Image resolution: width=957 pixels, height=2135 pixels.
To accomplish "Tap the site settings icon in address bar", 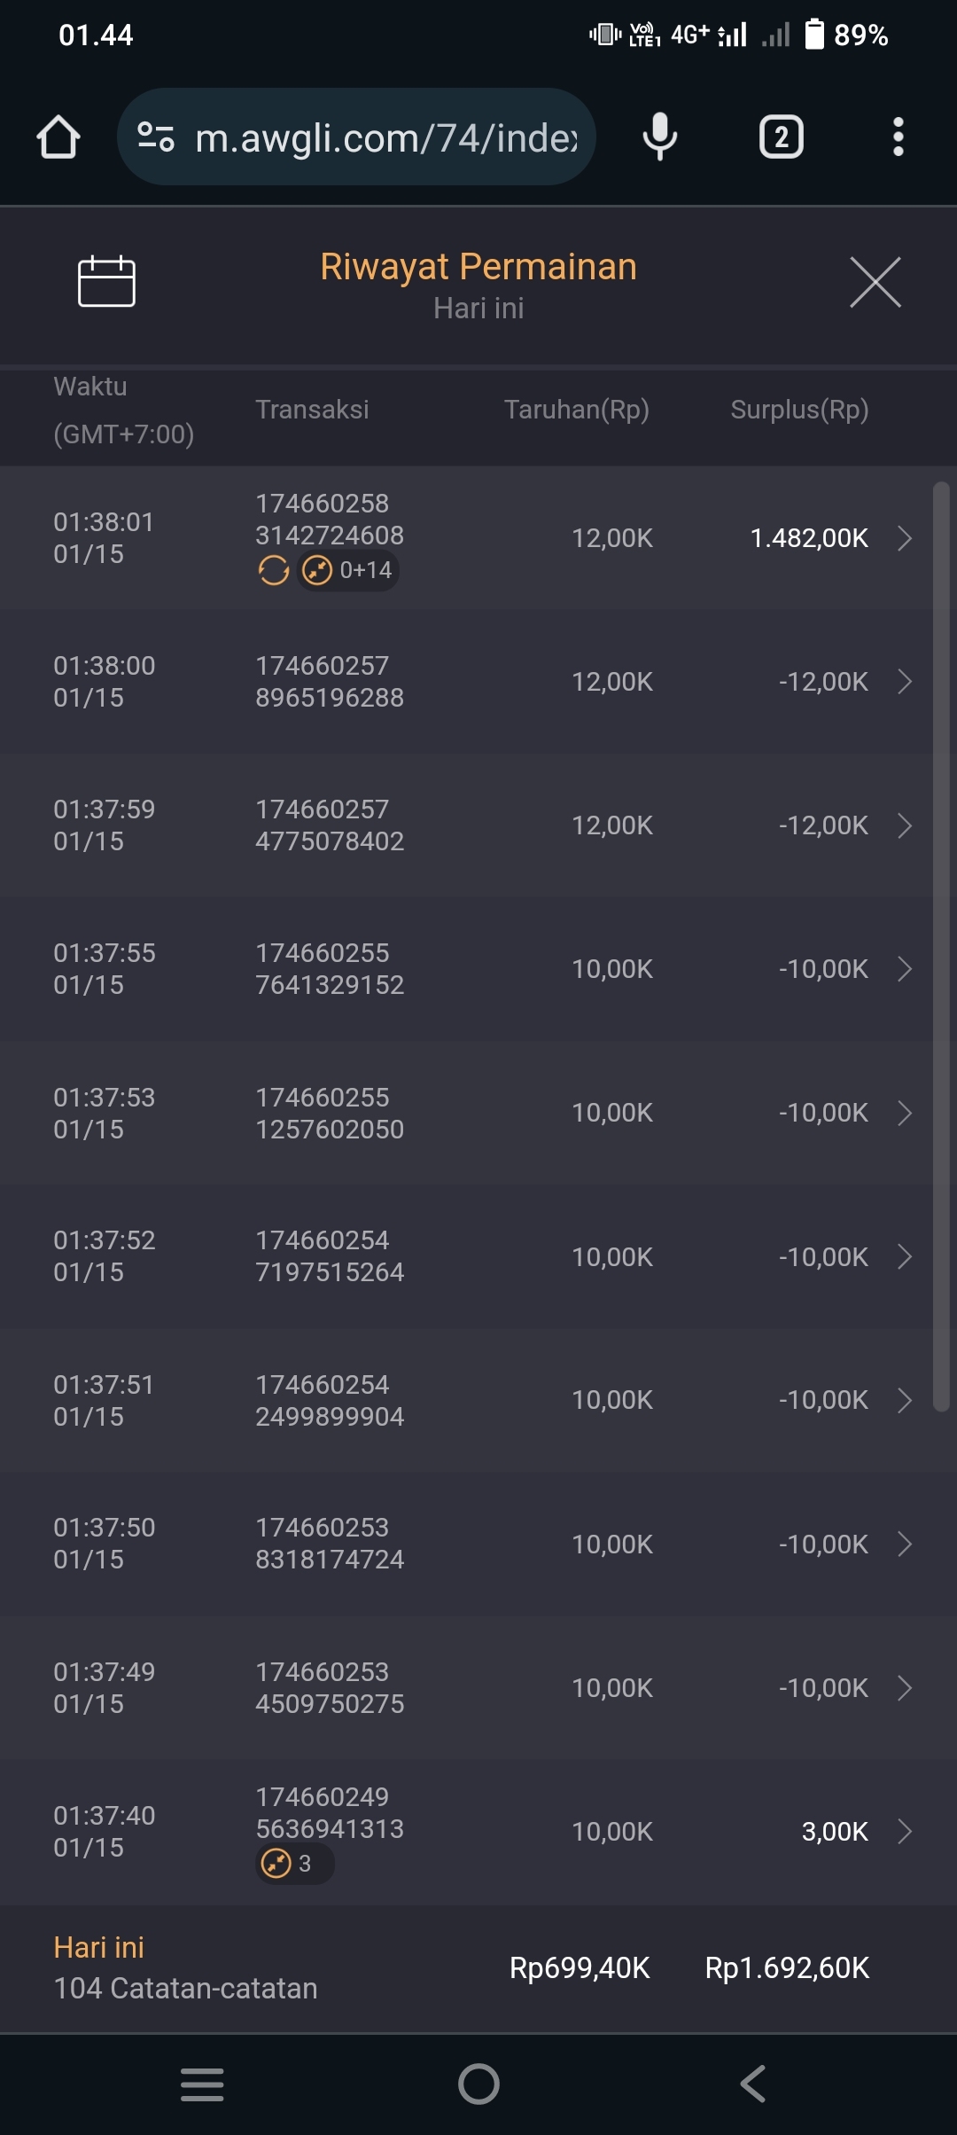I will coord(156,137).
